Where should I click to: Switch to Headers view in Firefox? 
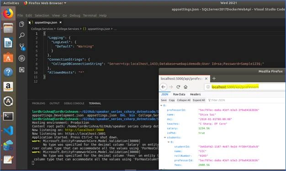pyautogui.click(x=195, y=94)
